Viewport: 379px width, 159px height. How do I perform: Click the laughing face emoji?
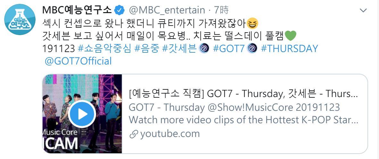(x=252, y=23)
